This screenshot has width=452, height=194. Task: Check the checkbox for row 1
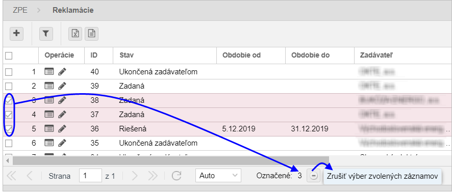point(9,72)
